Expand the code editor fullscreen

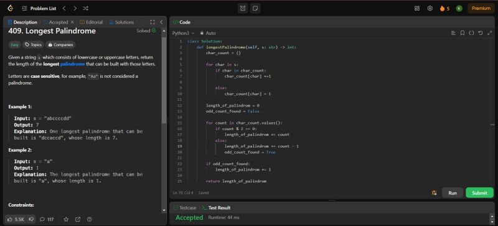(489, 33)
